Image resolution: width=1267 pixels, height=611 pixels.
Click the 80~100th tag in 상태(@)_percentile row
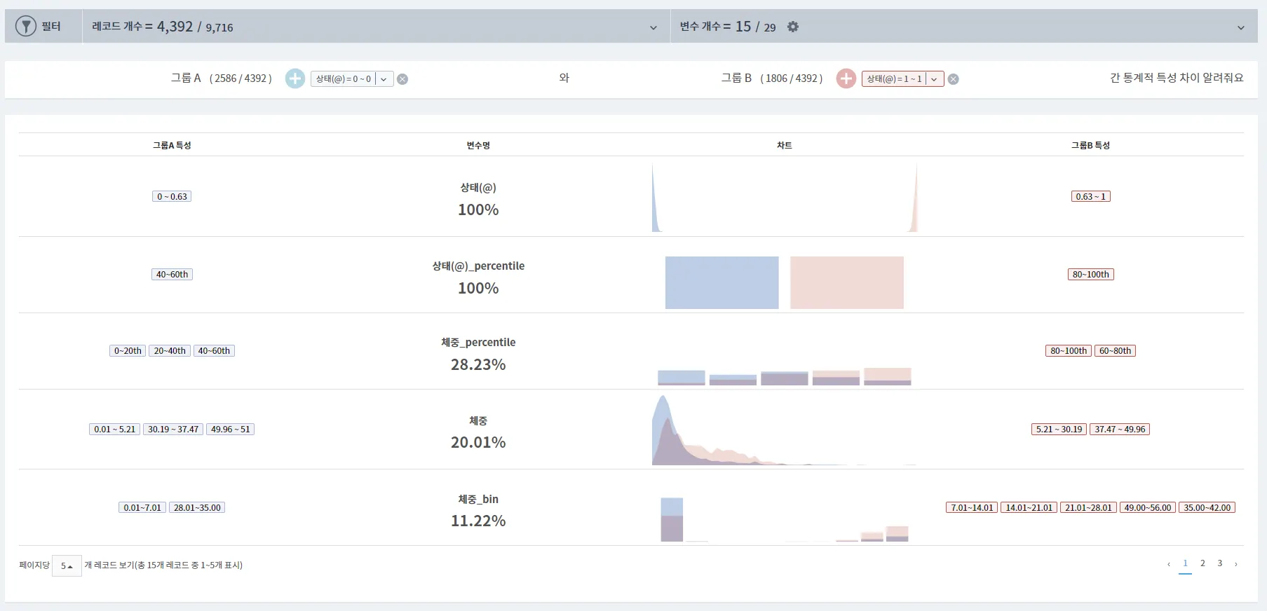click(x=1091, y=274)
